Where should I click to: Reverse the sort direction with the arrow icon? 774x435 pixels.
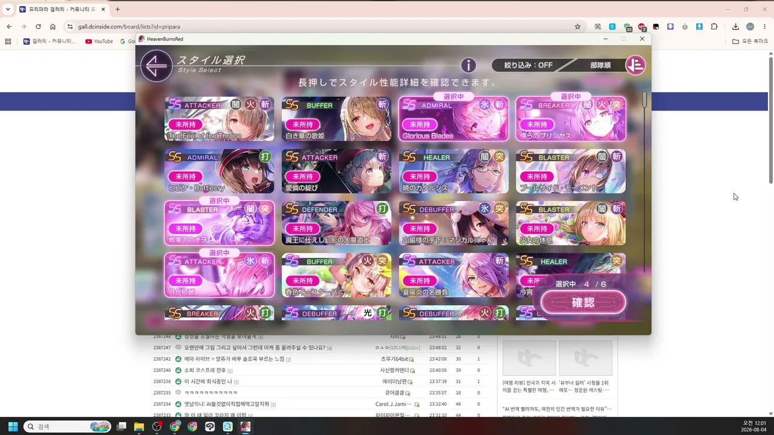coord(635,65)
